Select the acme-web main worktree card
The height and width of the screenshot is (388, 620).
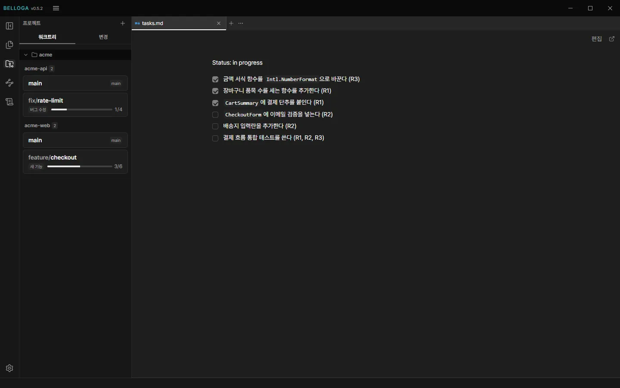point(75,140)
